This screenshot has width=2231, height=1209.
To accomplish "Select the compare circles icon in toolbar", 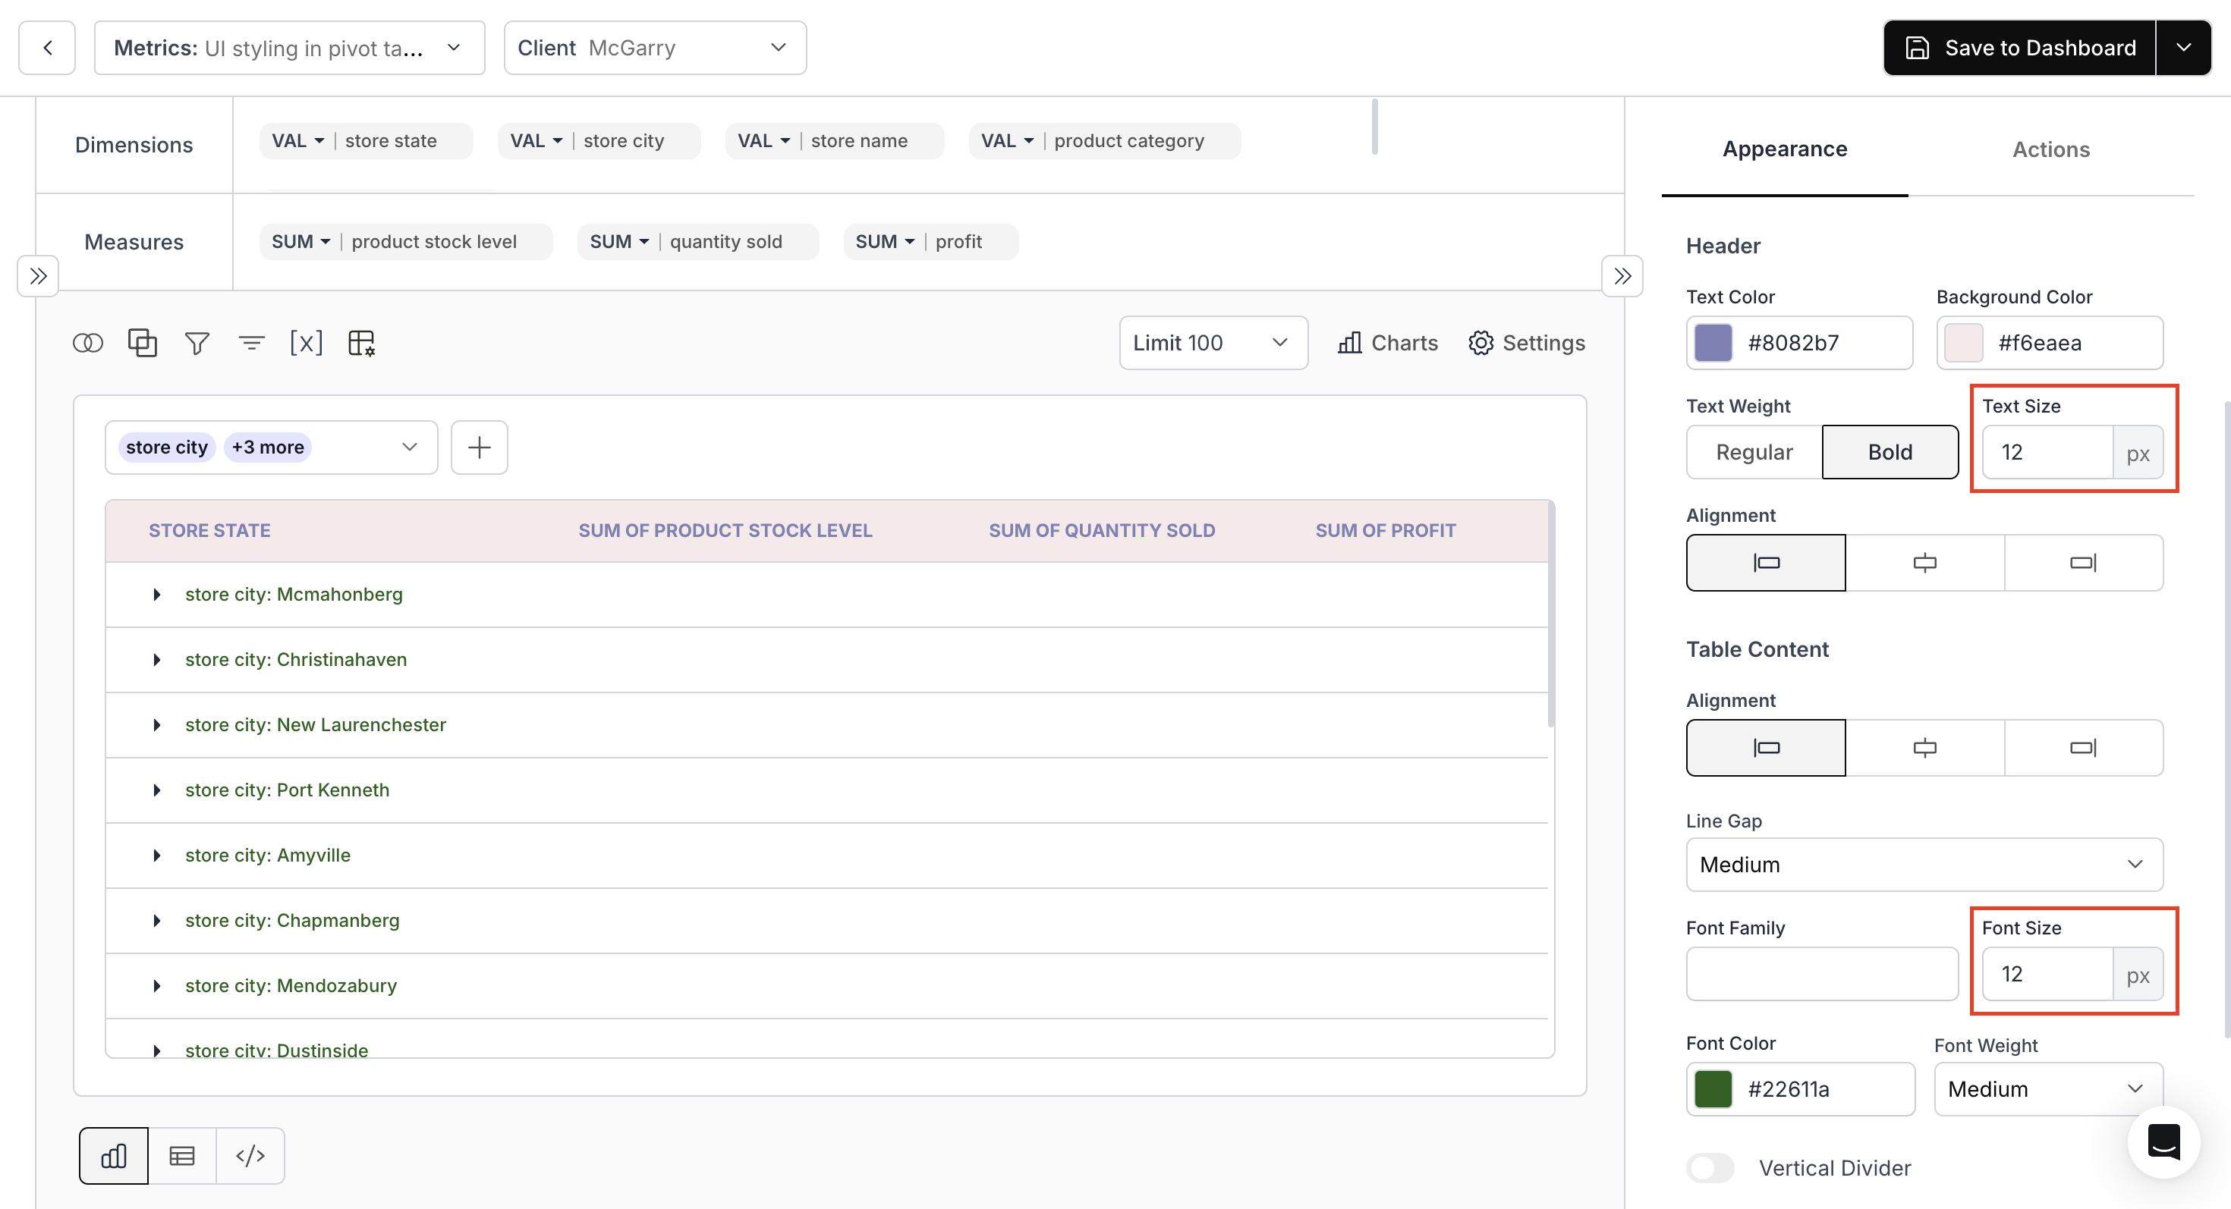I will pos(87,343).
